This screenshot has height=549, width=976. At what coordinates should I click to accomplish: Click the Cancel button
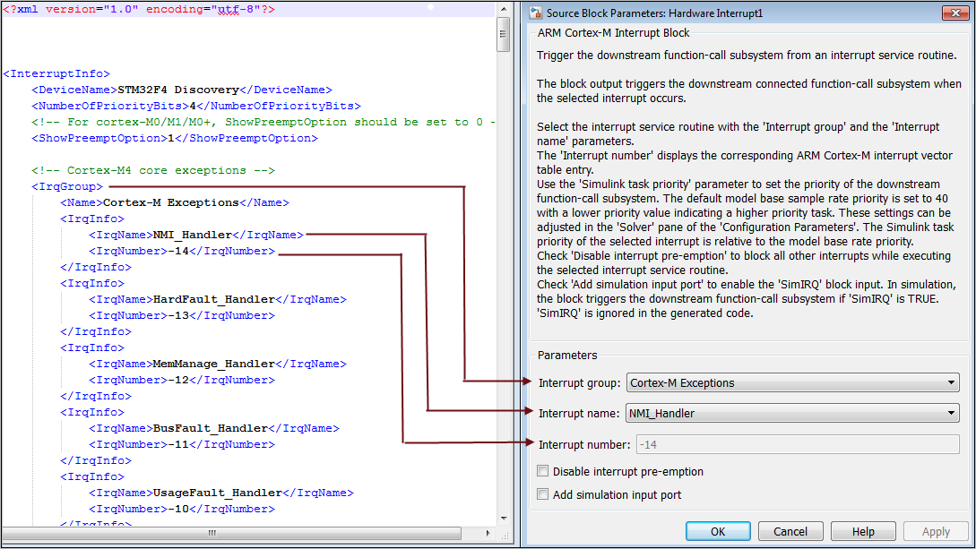coord(790,531)
